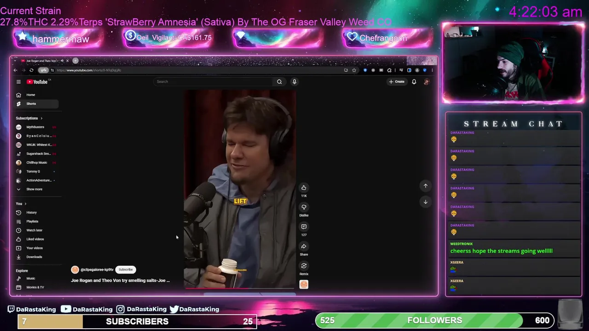The width and height of the screenshot is (589, 331).
Task: Click the clipsgaloree channel avatar
Action: 75,270
